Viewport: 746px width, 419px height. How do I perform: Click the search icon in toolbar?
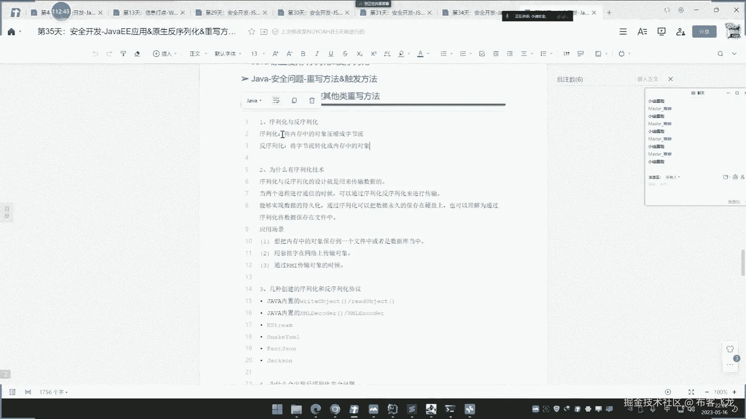click(720, 54)
